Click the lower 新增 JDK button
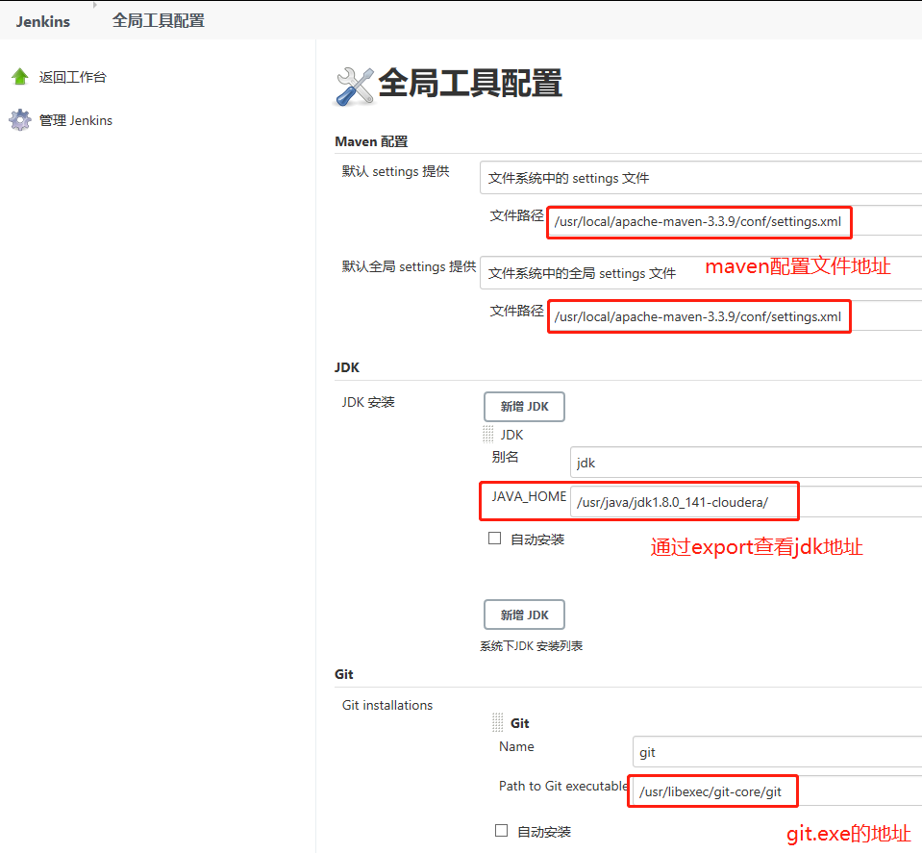The image size is (922, 853). (523, 614)
